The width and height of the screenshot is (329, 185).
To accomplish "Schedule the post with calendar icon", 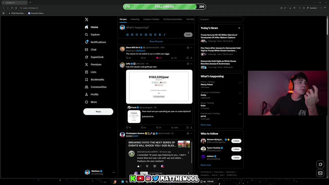I will (x=151, y=35).
